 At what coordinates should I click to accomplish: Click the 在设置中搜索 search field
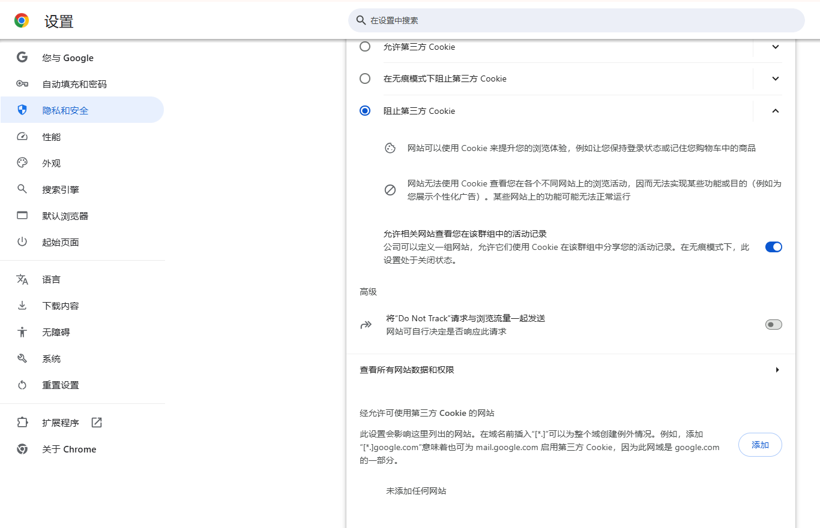click(x=576, y=20)
